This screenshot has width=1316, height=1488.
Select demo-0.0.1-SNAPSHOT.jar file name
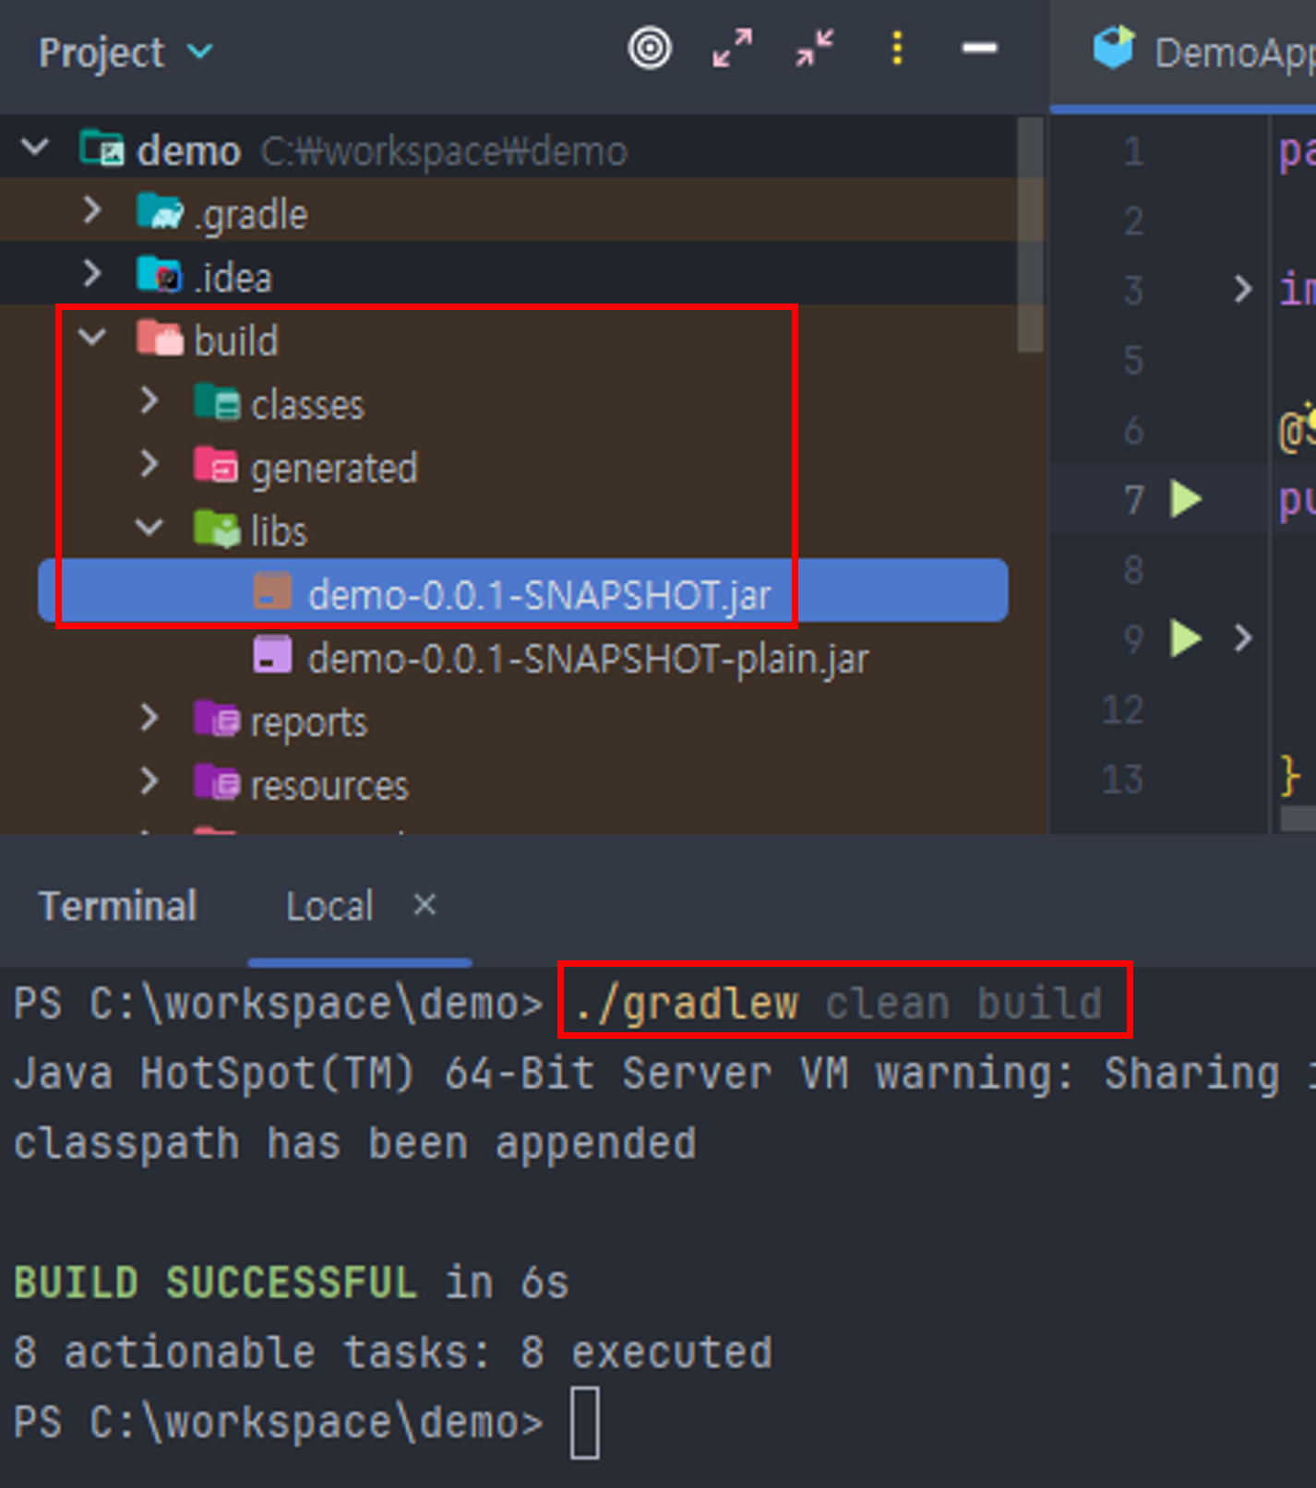539,594
